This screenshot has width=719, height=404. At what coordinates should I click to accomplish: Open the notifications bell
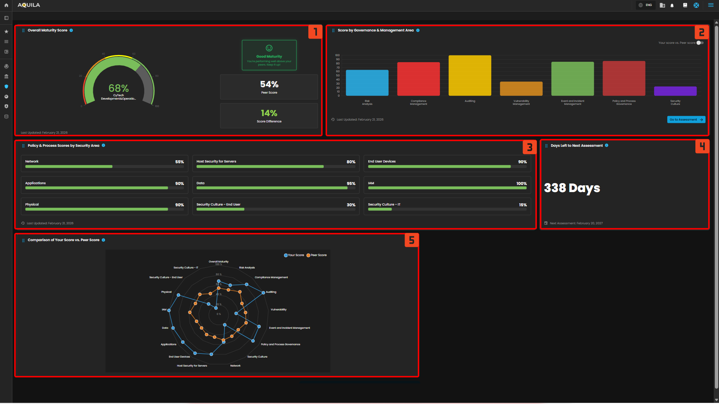coord(672,5)
